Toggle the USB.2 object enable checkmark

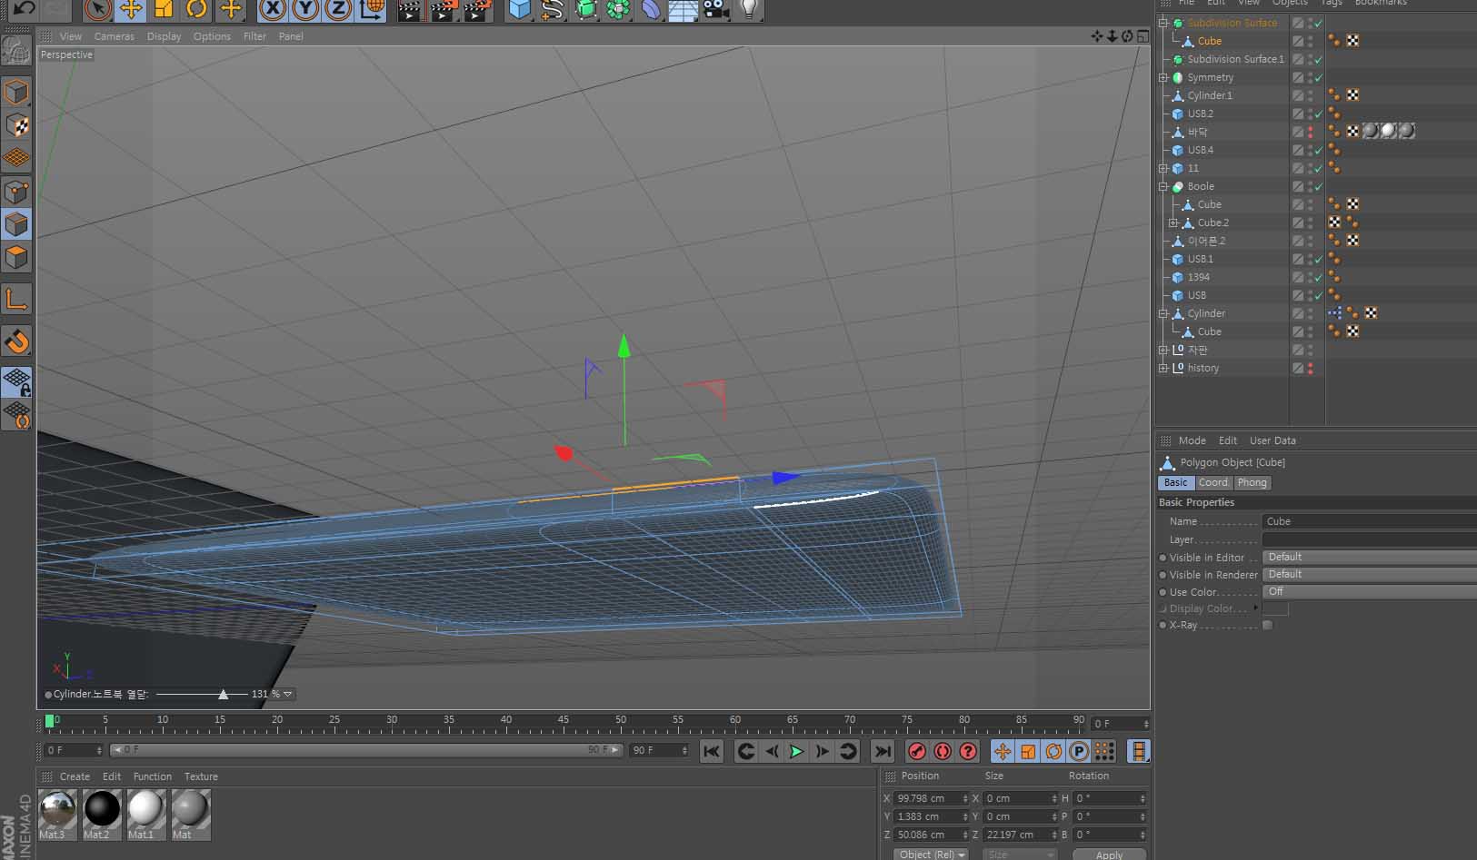pos(1319,114)
